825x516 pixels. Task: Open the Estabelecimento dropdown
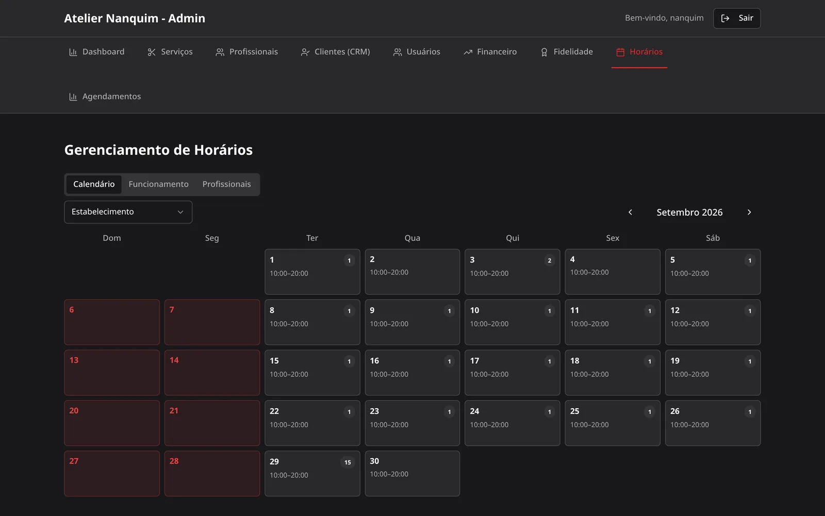[x=128, y=212]
